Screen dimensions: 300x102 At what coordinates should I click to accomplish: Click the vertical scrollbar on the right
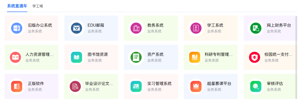tap(296, 57)
